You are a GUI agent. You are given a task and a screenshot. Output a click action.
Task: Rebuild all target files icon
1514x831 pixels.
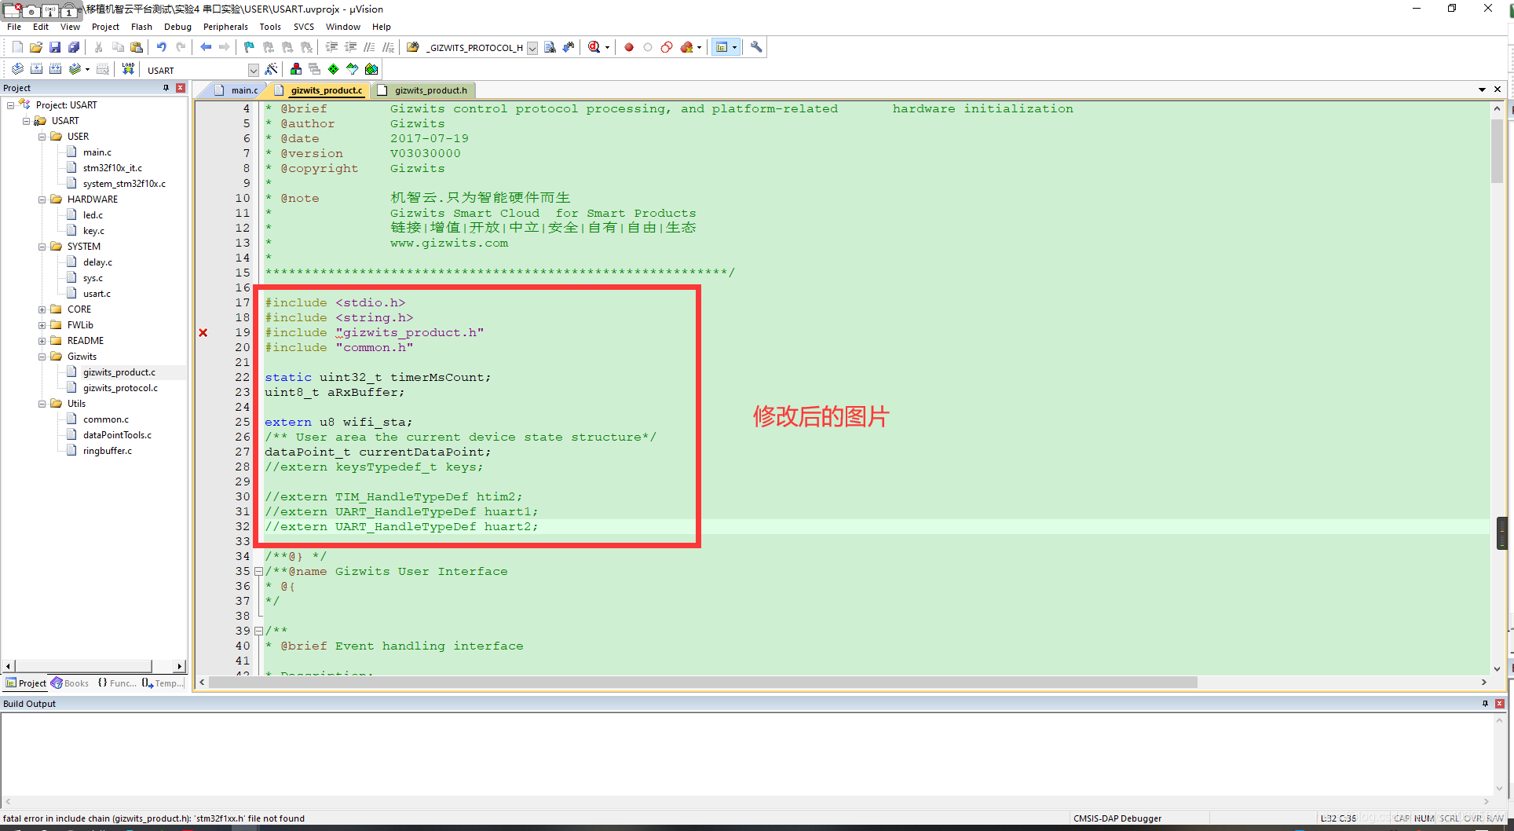[x=55, y=69]
